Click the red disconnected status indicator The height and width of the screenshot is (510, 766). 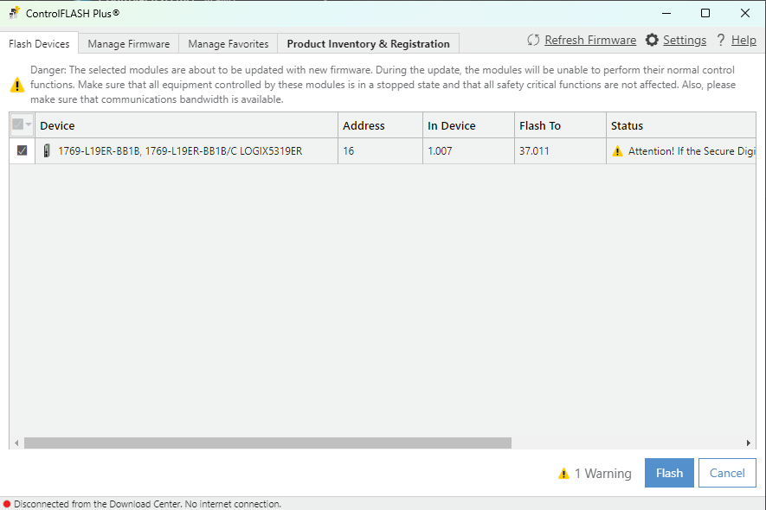click(7, 504)
